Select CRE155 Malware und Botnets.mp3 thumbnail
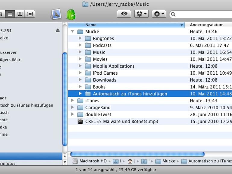Screen dimensions: 232x174 click(x=80, y=121)
